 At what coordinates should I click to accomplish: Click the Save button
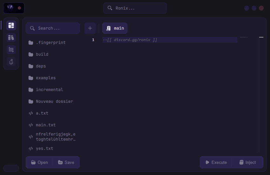click(x=66, y=162)
